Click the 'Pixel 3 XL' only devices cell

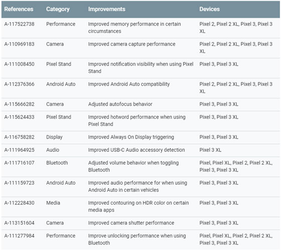210,150
